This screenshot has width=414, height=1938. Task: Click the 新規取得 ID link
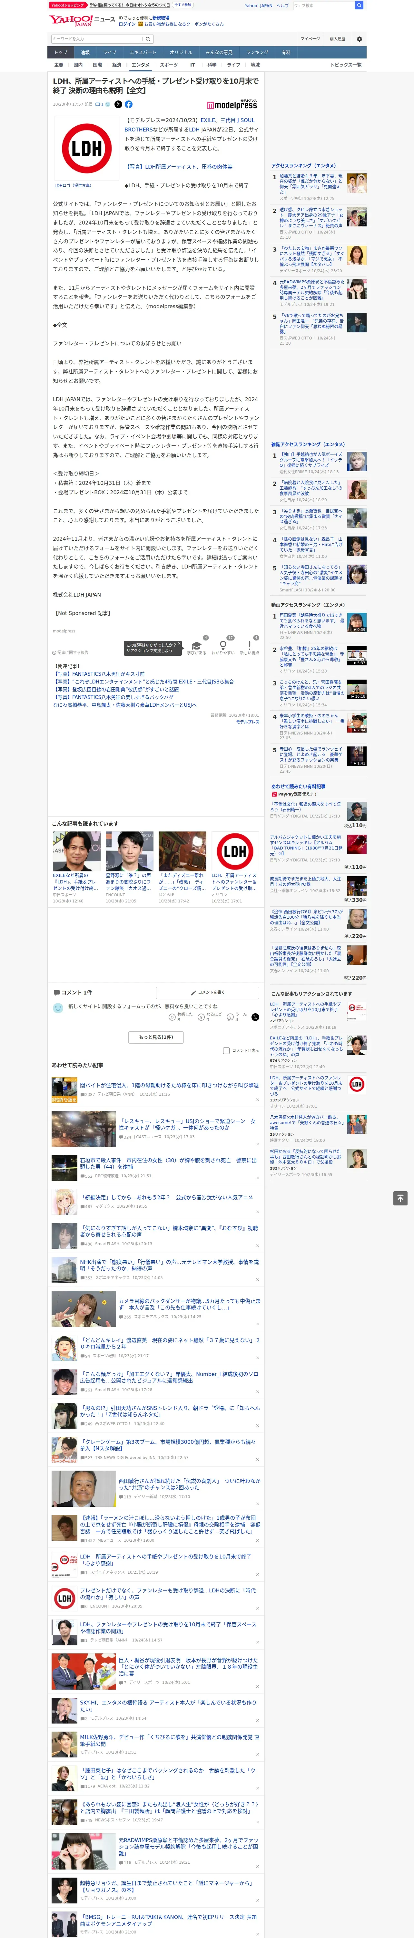click(161, 18)
